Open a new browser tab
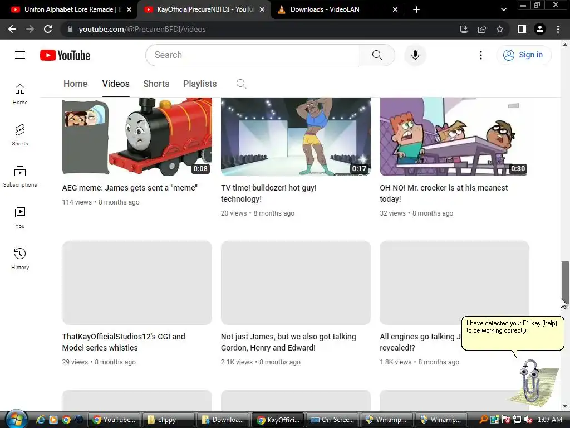570x428 pixels. pyautogui.click(x=416, y=10)
